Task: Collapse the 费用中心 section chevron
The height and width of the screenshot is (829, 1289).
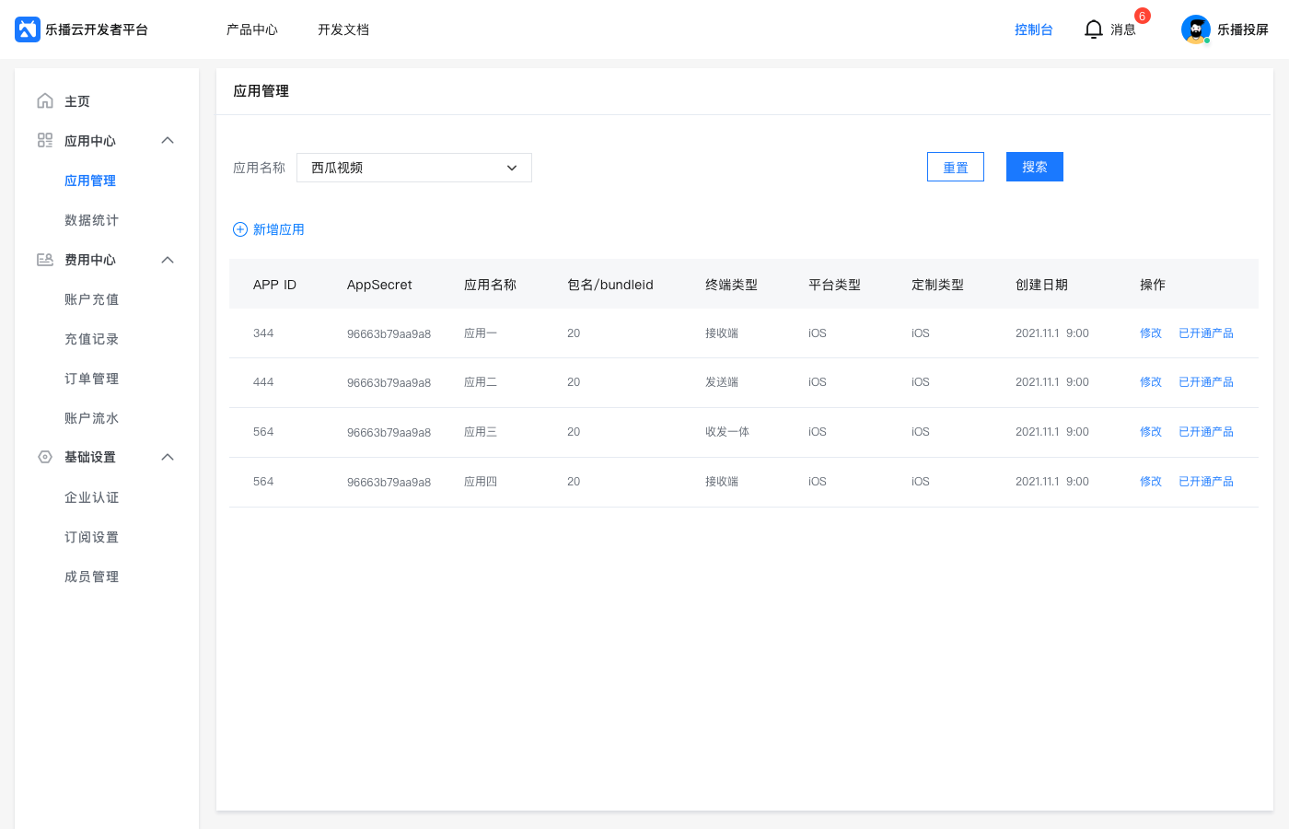Action: 168,260
